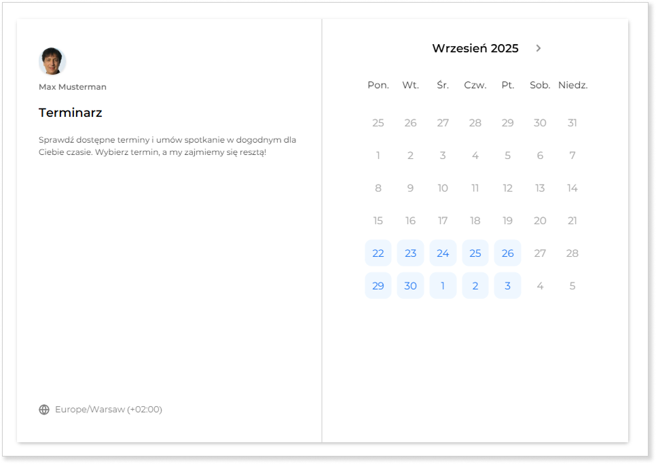Go to next month with the chevron arrow

coord(539,48)
